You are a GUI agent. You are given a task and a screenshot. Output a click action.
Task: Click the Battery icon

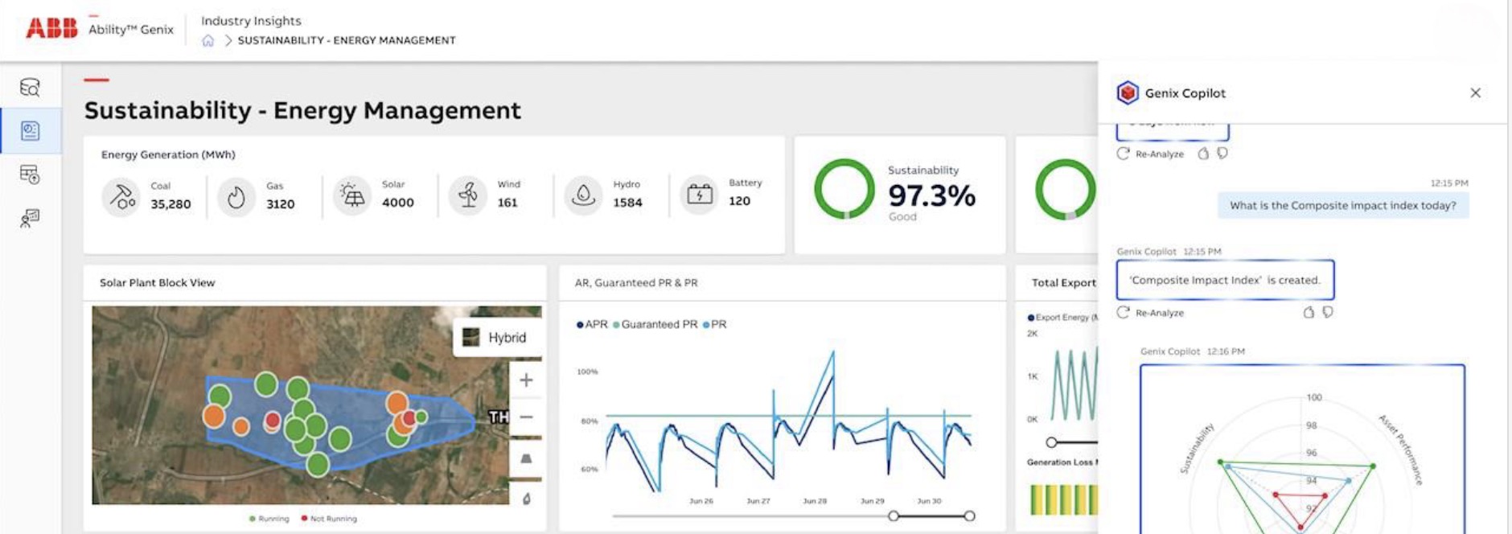[x=700, y=195]
